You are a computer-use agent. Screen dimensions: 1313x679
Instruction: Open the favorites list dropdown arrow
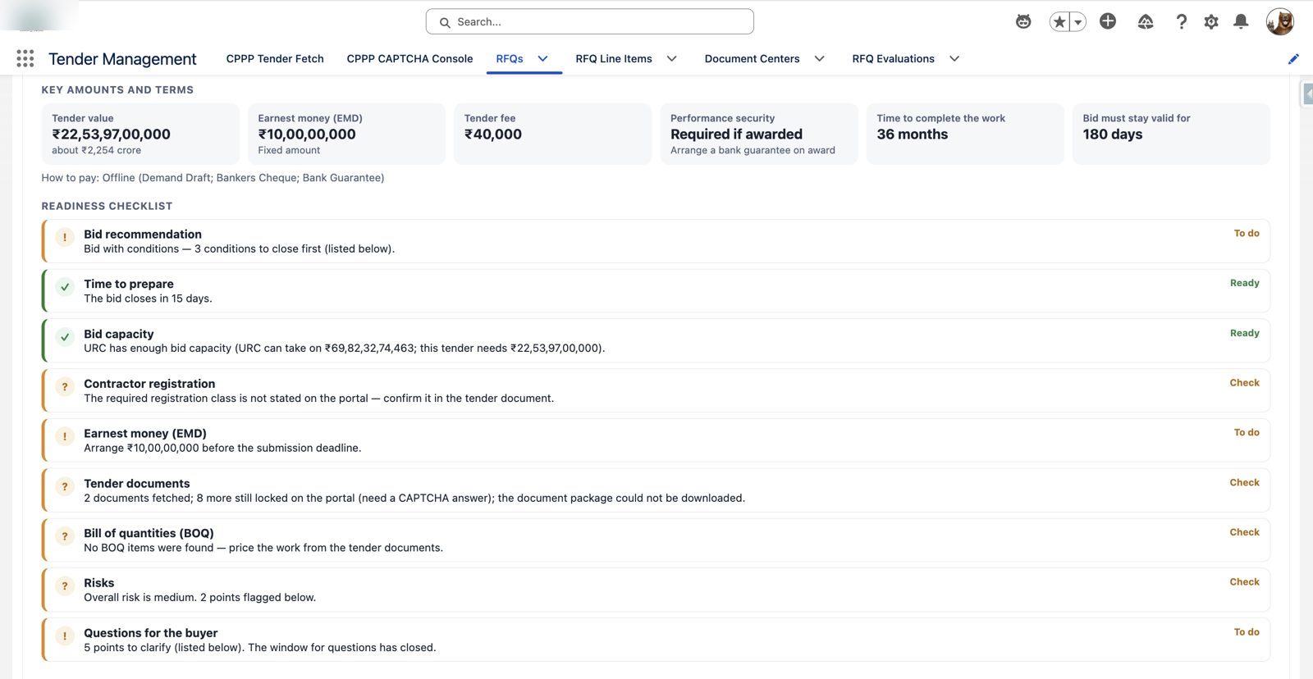(x=1078, y=22)
